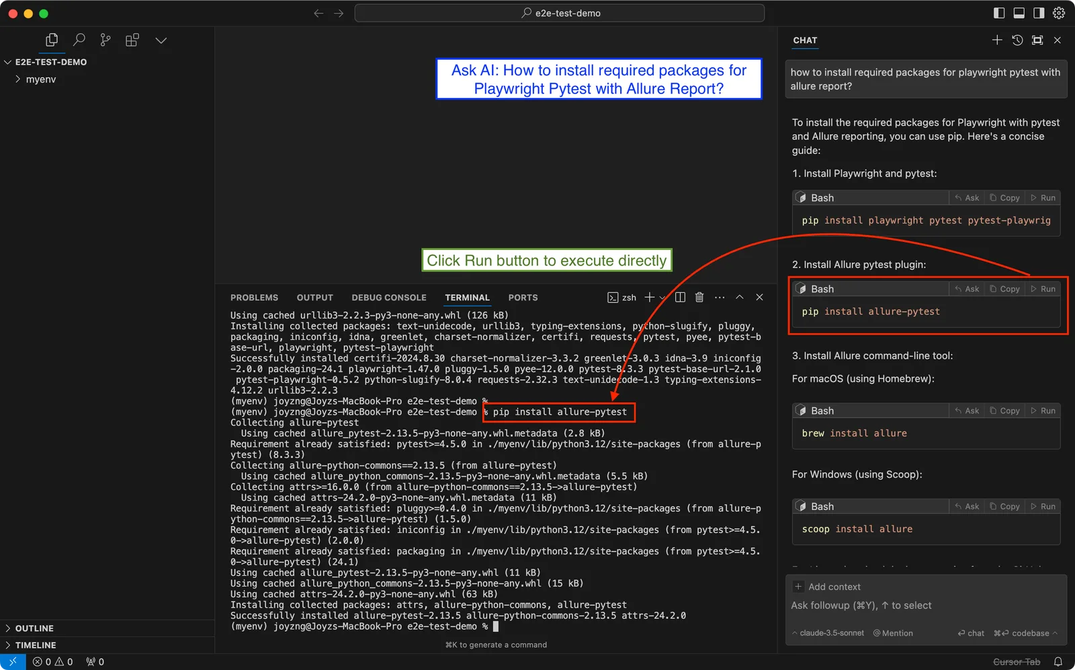Toggle the AI chat pane layout icon
This screenshot has height=670, width=1075.
point(1039,13)
